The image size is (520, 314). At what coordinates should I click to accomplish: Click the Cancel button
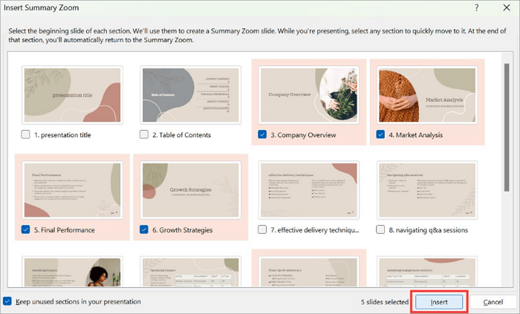pos(493,302)
